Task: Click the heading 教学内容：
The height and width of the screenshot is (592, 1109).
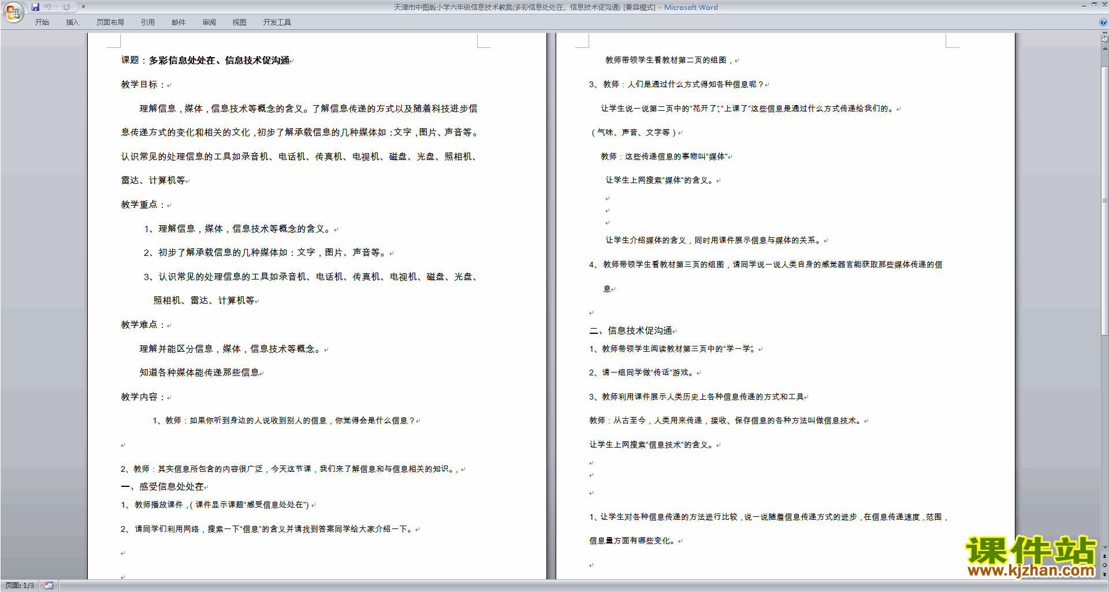Action: click(144, 397)
